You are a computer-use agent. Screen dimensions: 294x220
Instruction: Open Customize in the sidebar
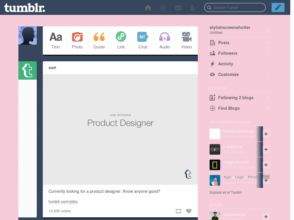click(240, 74)
